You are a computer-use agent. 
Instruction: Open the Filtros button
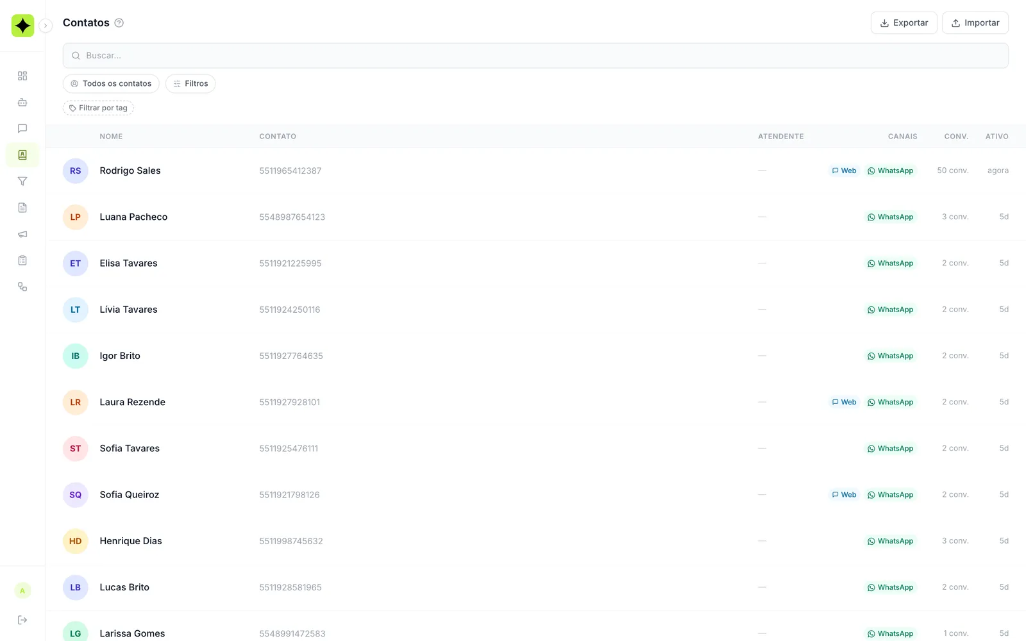(x=190, y=84)
